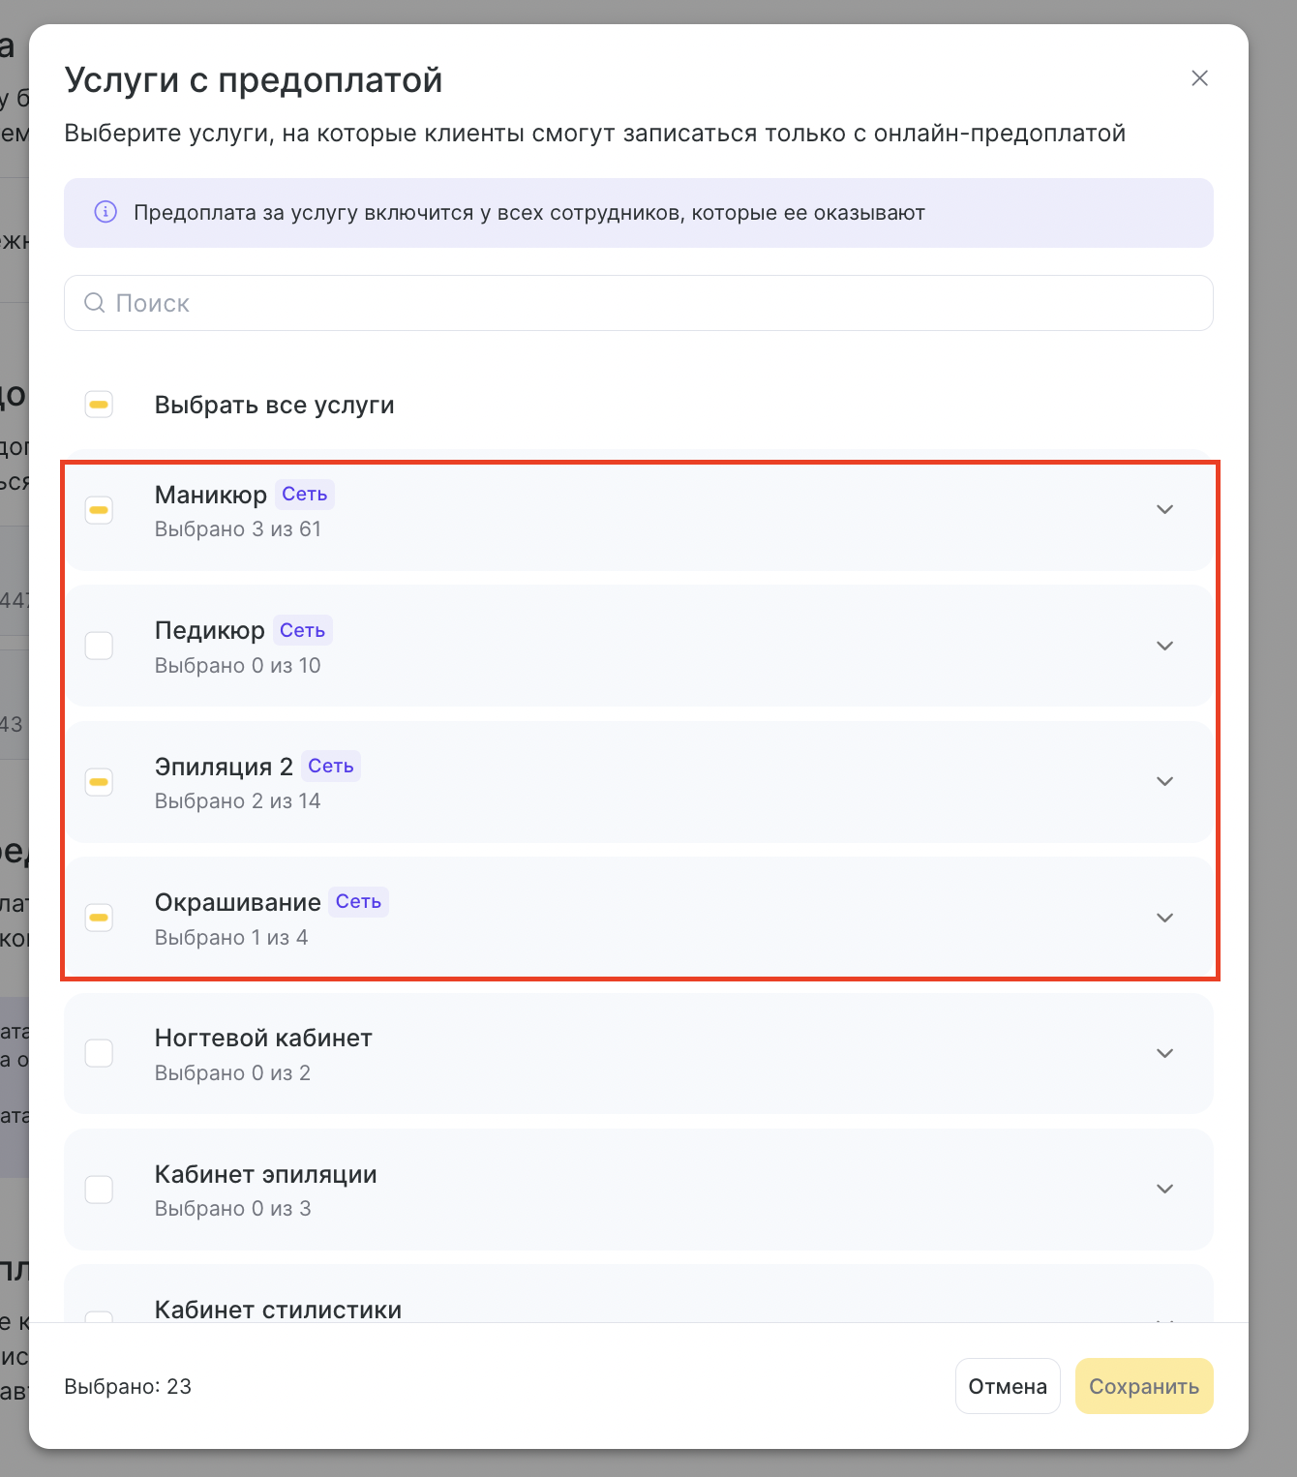Viewport: 1297px width, 1477px height.
Task: Click the Сохранить button
Action: point(1144,1386)
